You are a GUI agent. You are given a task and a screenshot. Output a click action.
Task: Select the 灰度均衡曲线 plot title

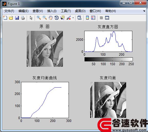[x=44, y=78]
